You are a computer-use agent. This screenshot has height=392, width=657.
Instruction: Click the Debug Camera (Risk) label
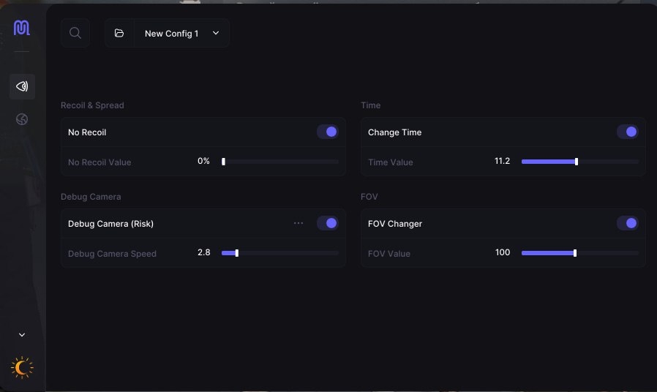tap(110, 224)
